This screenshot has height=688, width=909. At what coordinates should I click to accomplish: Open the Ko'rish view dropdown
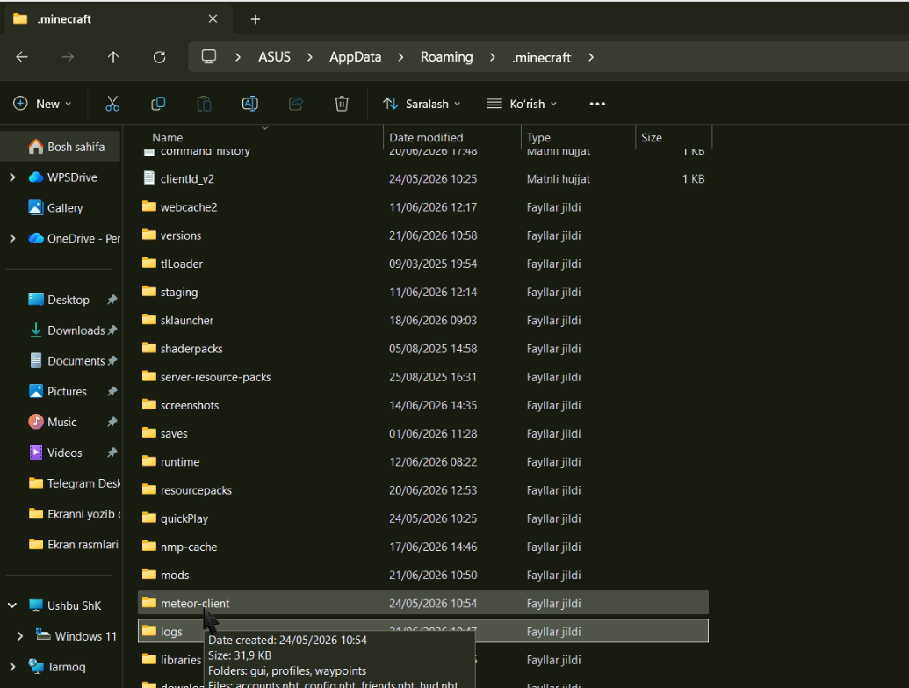tap(523, 104)
